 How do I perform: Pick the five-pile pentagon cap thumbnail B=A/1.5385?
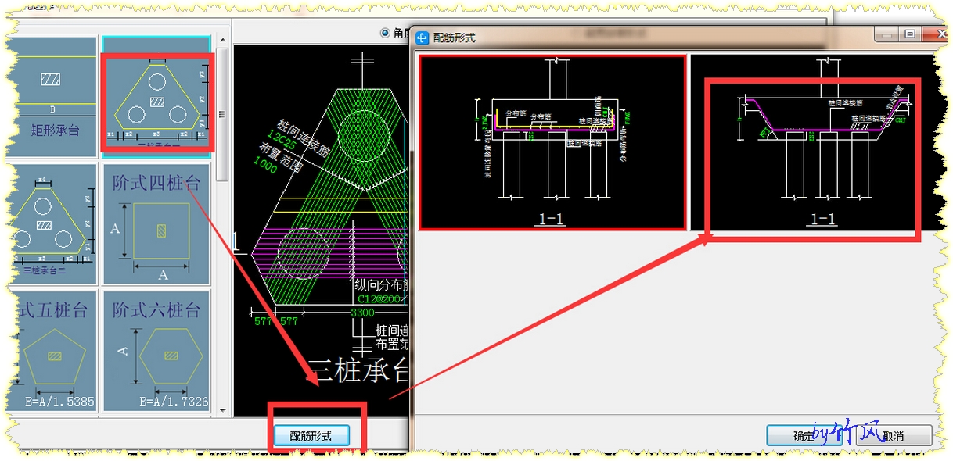coord(51,352)
